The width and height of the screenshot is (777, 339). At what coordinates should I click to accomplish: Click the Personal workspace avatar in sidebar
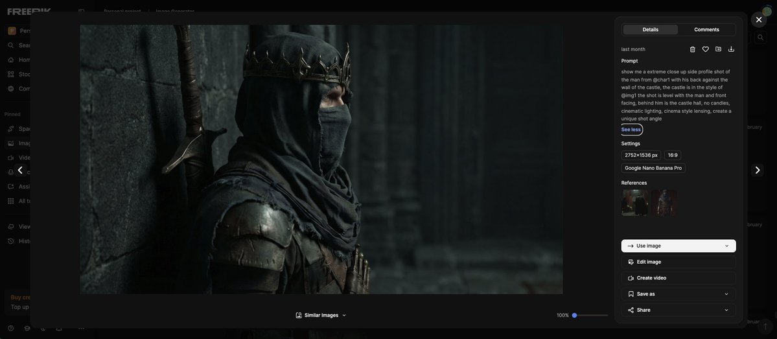coord(12,30)
